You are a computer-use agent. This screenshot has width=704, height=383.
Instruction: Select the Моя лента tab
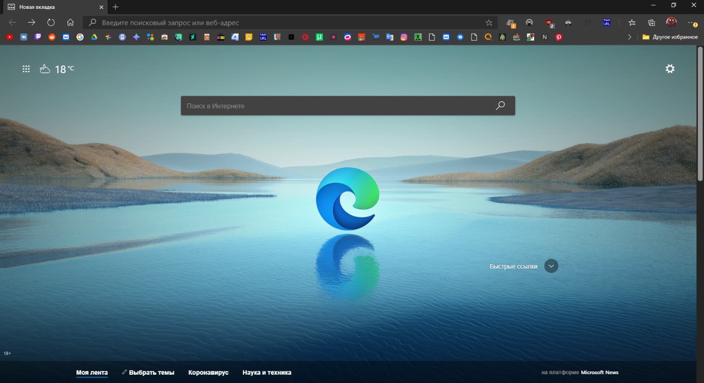[92, 373]
